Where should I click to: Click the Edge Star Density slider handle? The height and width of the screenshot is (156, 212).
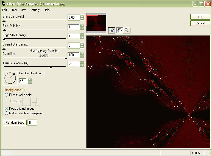point(4,39)
